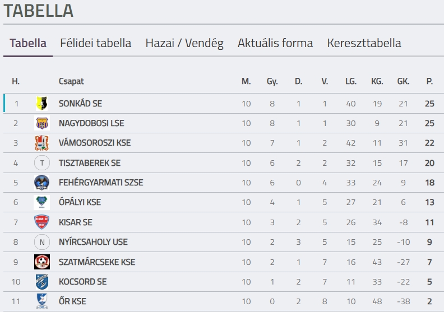Click the Nyírcsaholy USE placeholder N icon
The height and width of the screenshot is (312, 444).
[x=42, y=242]
